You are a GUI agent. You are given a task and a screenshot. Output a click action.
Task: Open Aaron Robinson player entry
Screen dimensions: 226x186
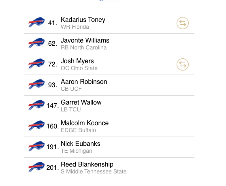pos(109,85)
